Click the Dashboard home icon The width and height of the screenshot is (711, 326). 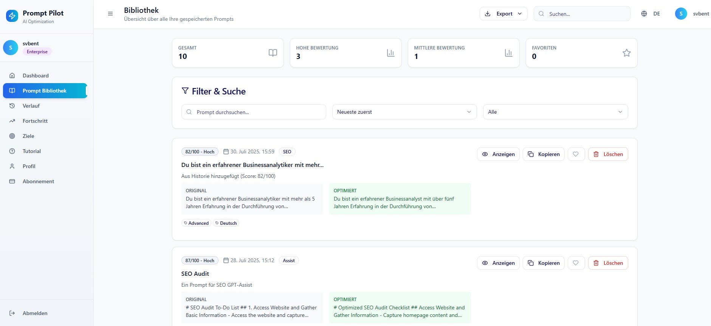tap(12, 76)
